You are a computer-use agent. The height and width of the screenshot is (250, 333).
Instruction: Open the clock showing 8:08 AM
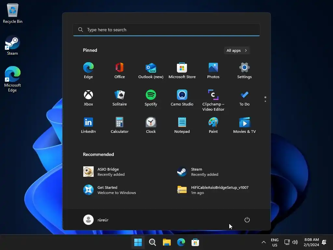[311, 242]
